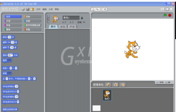Get a surprise sprite button
176x112 pixels.
[x=123, y=85]
